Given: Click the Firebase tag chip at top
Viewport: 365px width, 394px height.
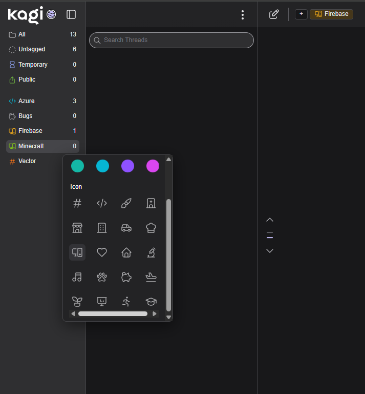Looking at the screenshot, I should coord(331,14).
